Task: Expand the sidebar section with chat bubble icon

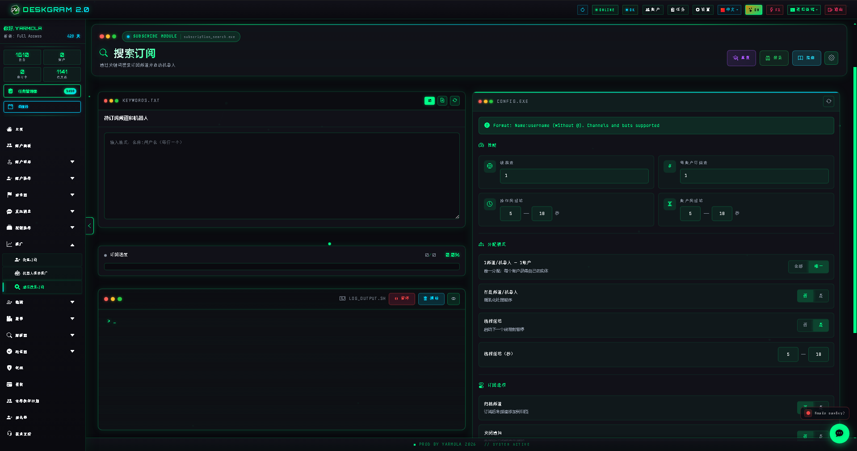Action: click(x=42, y=211)
